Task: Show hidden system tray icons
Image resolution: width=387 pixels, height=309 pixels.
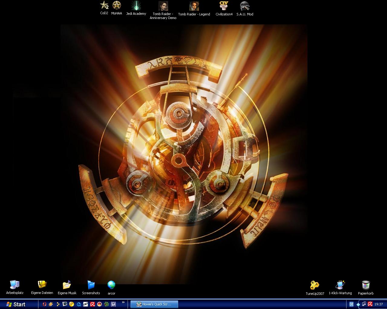Action: [358, 304]
